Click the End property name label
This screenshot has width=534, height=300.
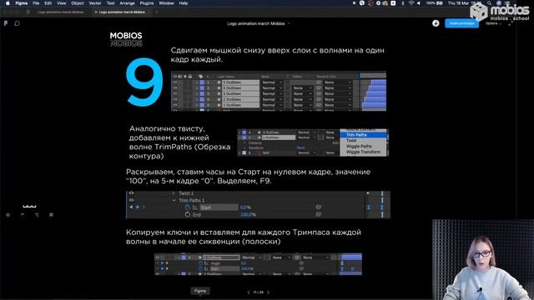click(197, 215)
